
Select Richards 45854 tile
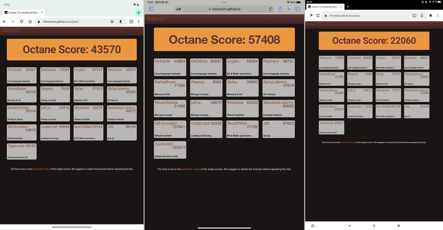[170, 67]
